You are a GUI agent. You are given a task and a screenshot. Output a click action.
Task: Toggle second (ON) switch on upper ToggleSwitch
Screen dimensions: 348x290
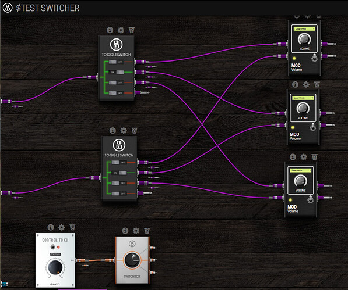pos(117,72)
